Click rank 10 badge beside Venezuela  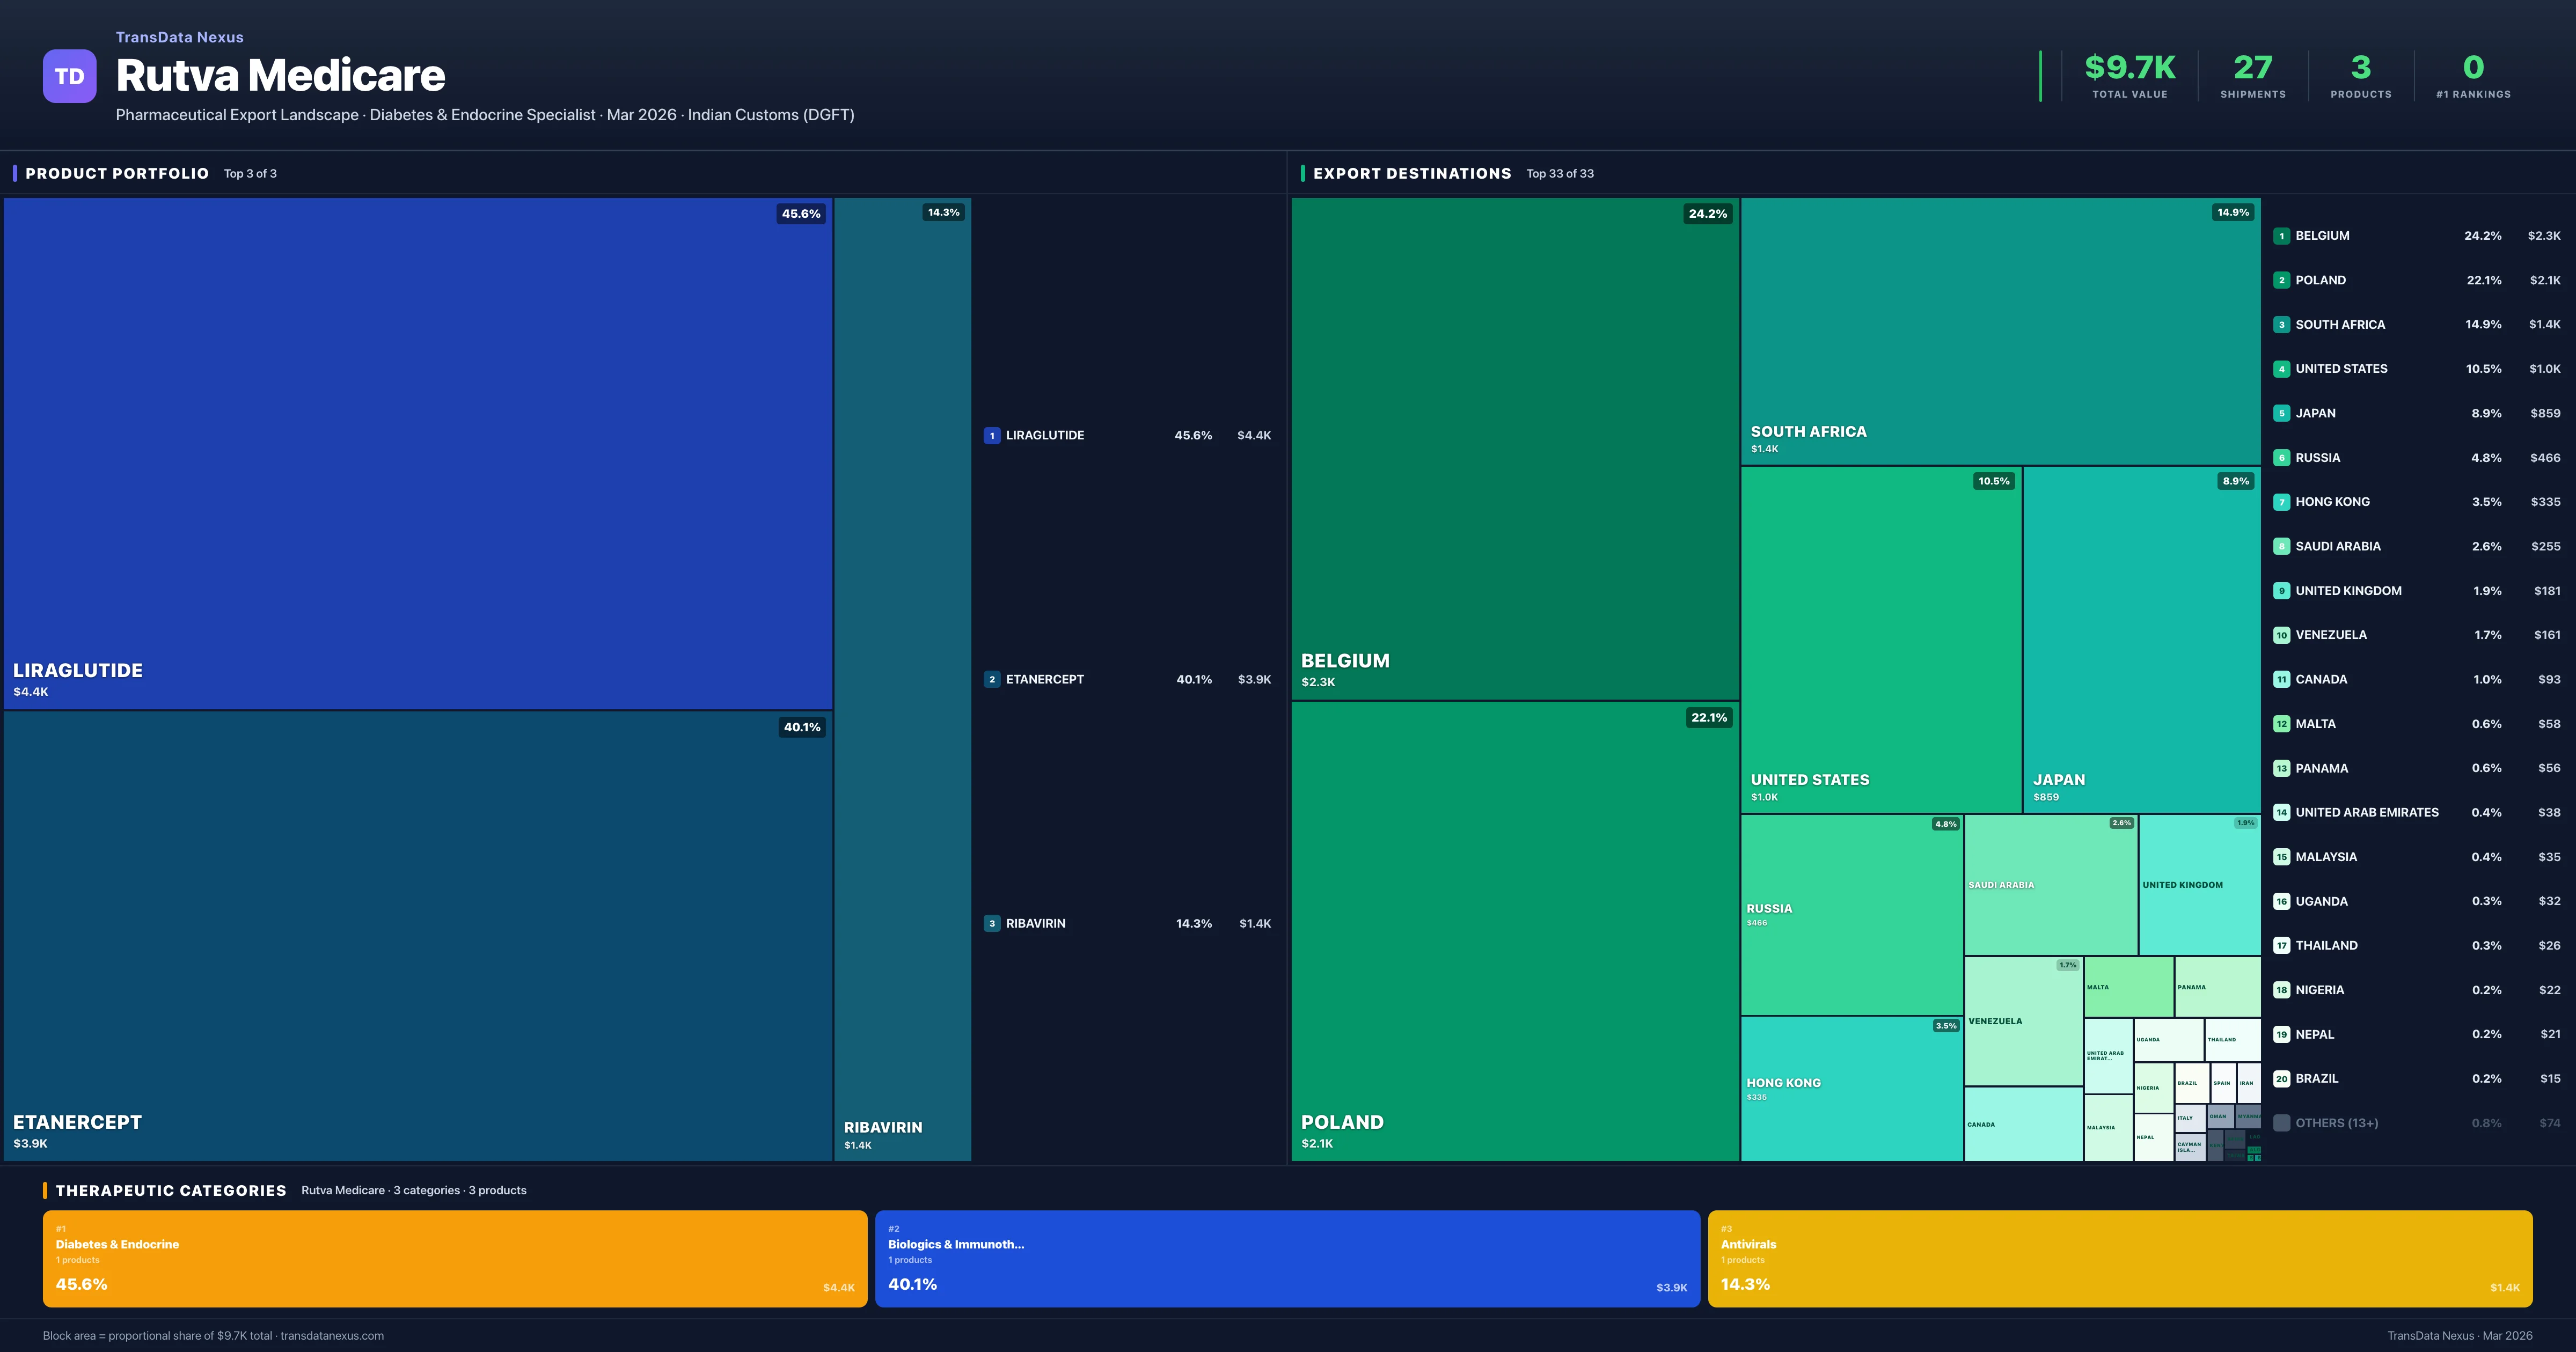2281,635
